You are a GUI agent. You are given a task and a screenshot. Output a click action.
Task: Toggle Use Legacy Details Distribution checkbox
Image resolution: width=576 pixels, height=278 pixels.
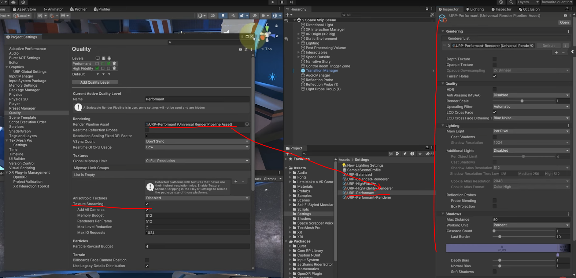click(147, 266)
